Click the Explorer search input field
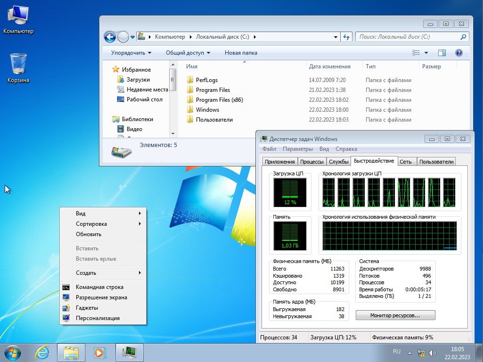The image size is (483, 362). (x=408, y=37)
